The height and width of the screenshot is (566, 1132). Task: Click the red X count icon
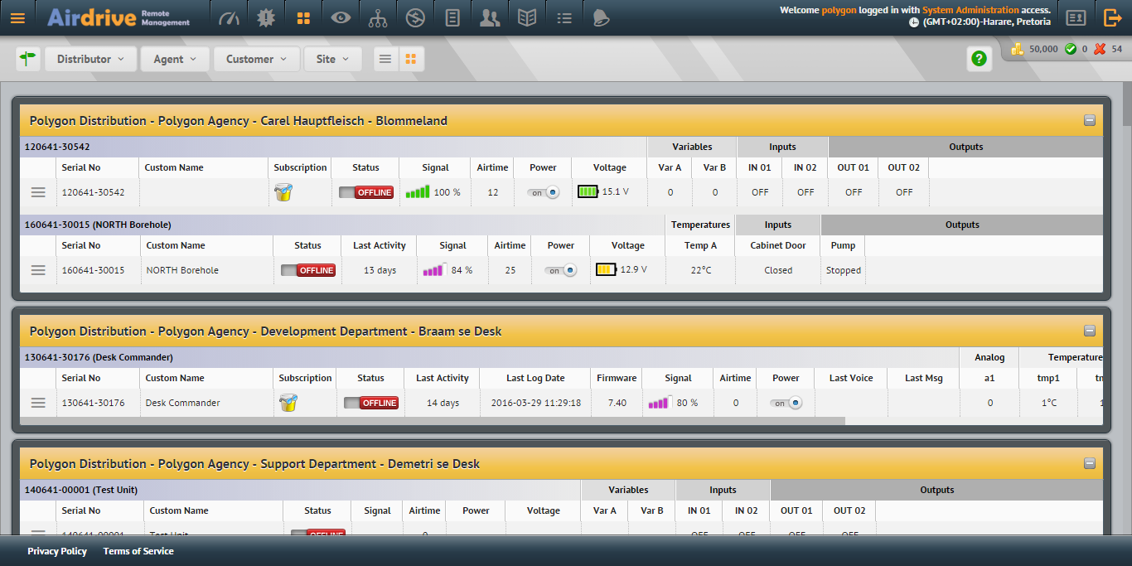(1100, 49)
